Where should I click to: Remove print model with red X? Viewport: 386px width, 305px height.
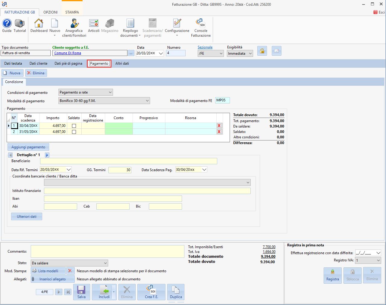(x=70, y=271)
